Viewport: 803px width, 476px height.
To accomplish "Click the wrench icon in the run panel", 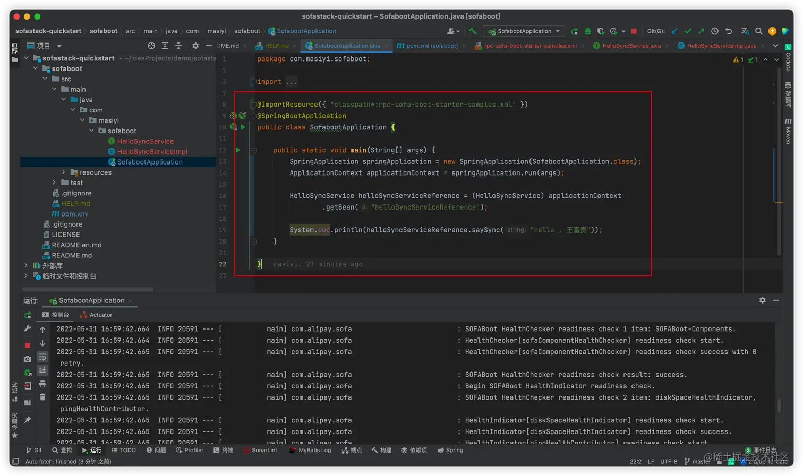I will [28, 328].
